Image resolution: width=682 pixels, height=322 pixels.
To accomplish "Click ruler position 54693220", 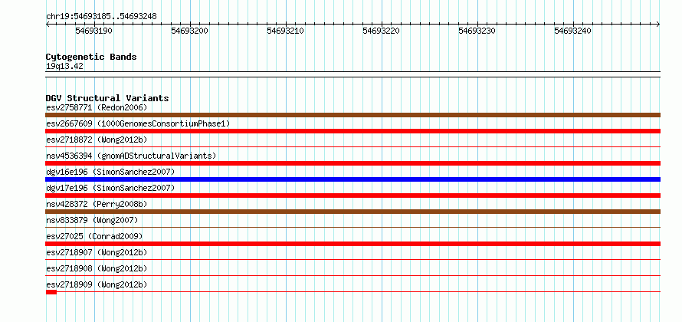I will click(x=381, y=31).
